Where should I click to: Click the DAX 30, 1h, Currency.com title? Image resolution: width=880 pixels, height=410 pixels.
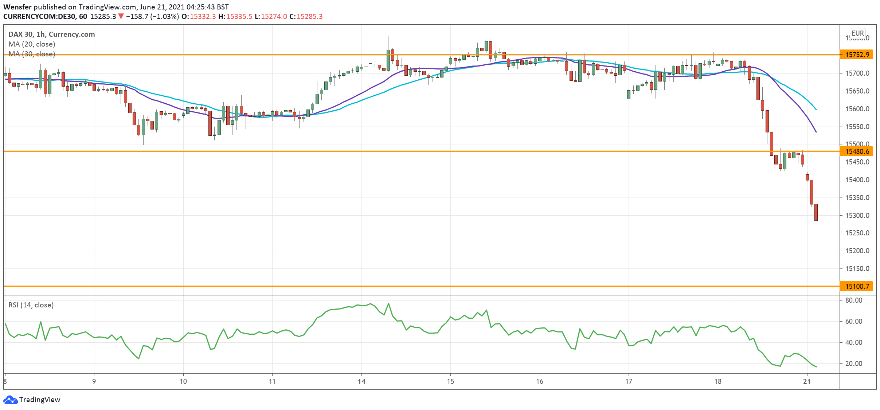(x=51, y=34)
